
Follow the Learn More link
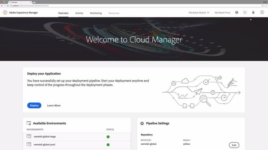54,105
